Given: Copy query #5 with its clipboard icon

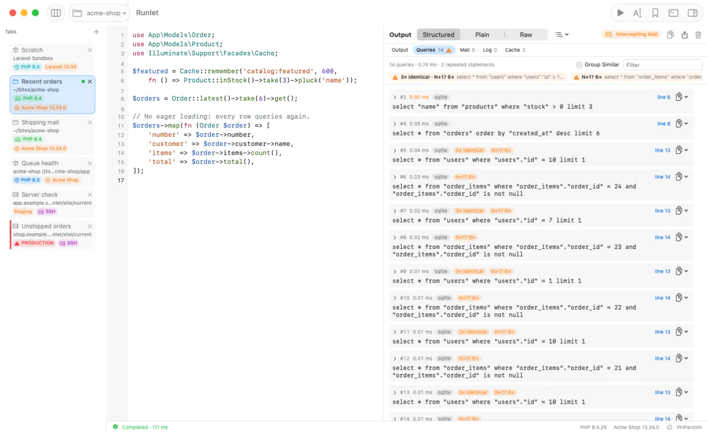Looking at the screenshot, I should [x=679, y=150].
